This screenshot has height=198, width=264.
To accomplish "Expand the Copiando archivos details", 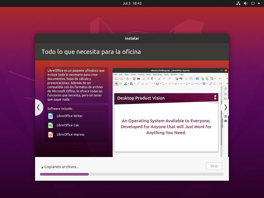I will tap(42, 167).
